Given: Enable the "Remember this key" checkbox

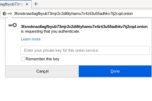Looking at the screenshot, I should (x=23, y=59).
